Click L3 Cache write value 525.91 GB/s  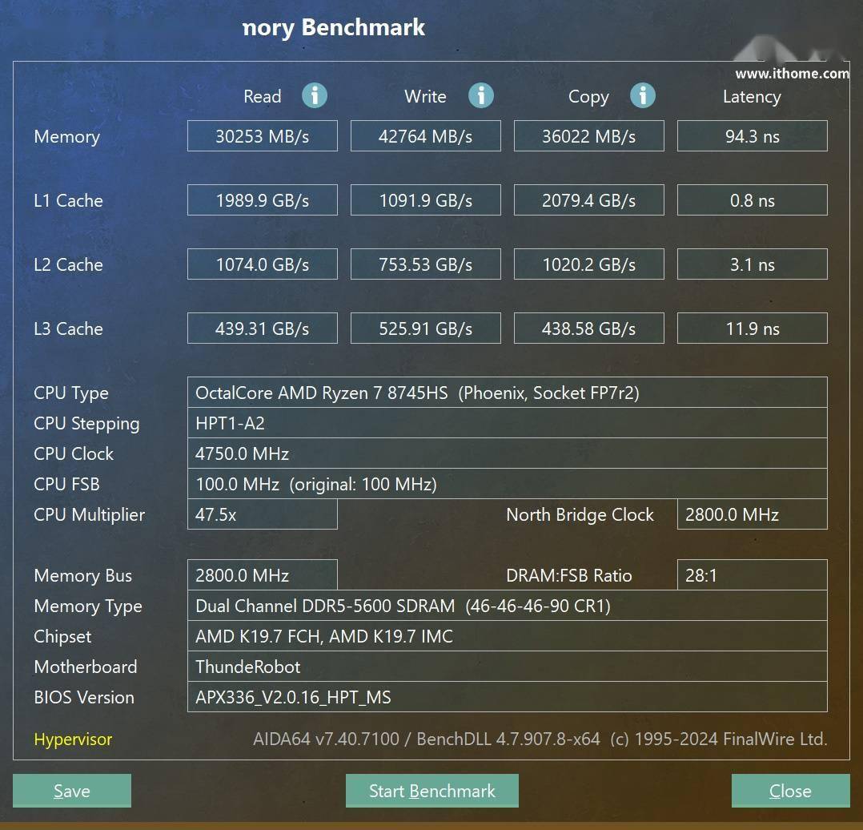point(425,328)
